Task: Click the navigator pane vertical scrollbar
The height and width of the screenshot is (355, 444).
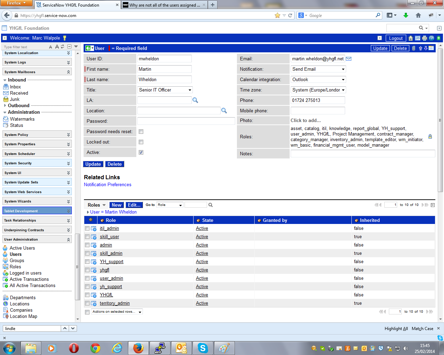Action: 77,267
